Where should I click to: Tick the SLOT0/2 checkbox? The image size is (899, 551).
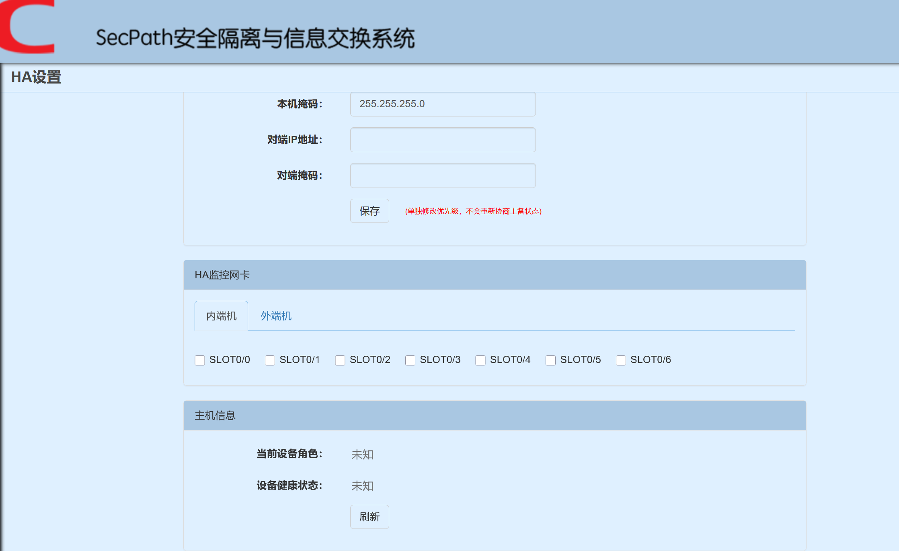pyautogui.click(x=340, y=360)
